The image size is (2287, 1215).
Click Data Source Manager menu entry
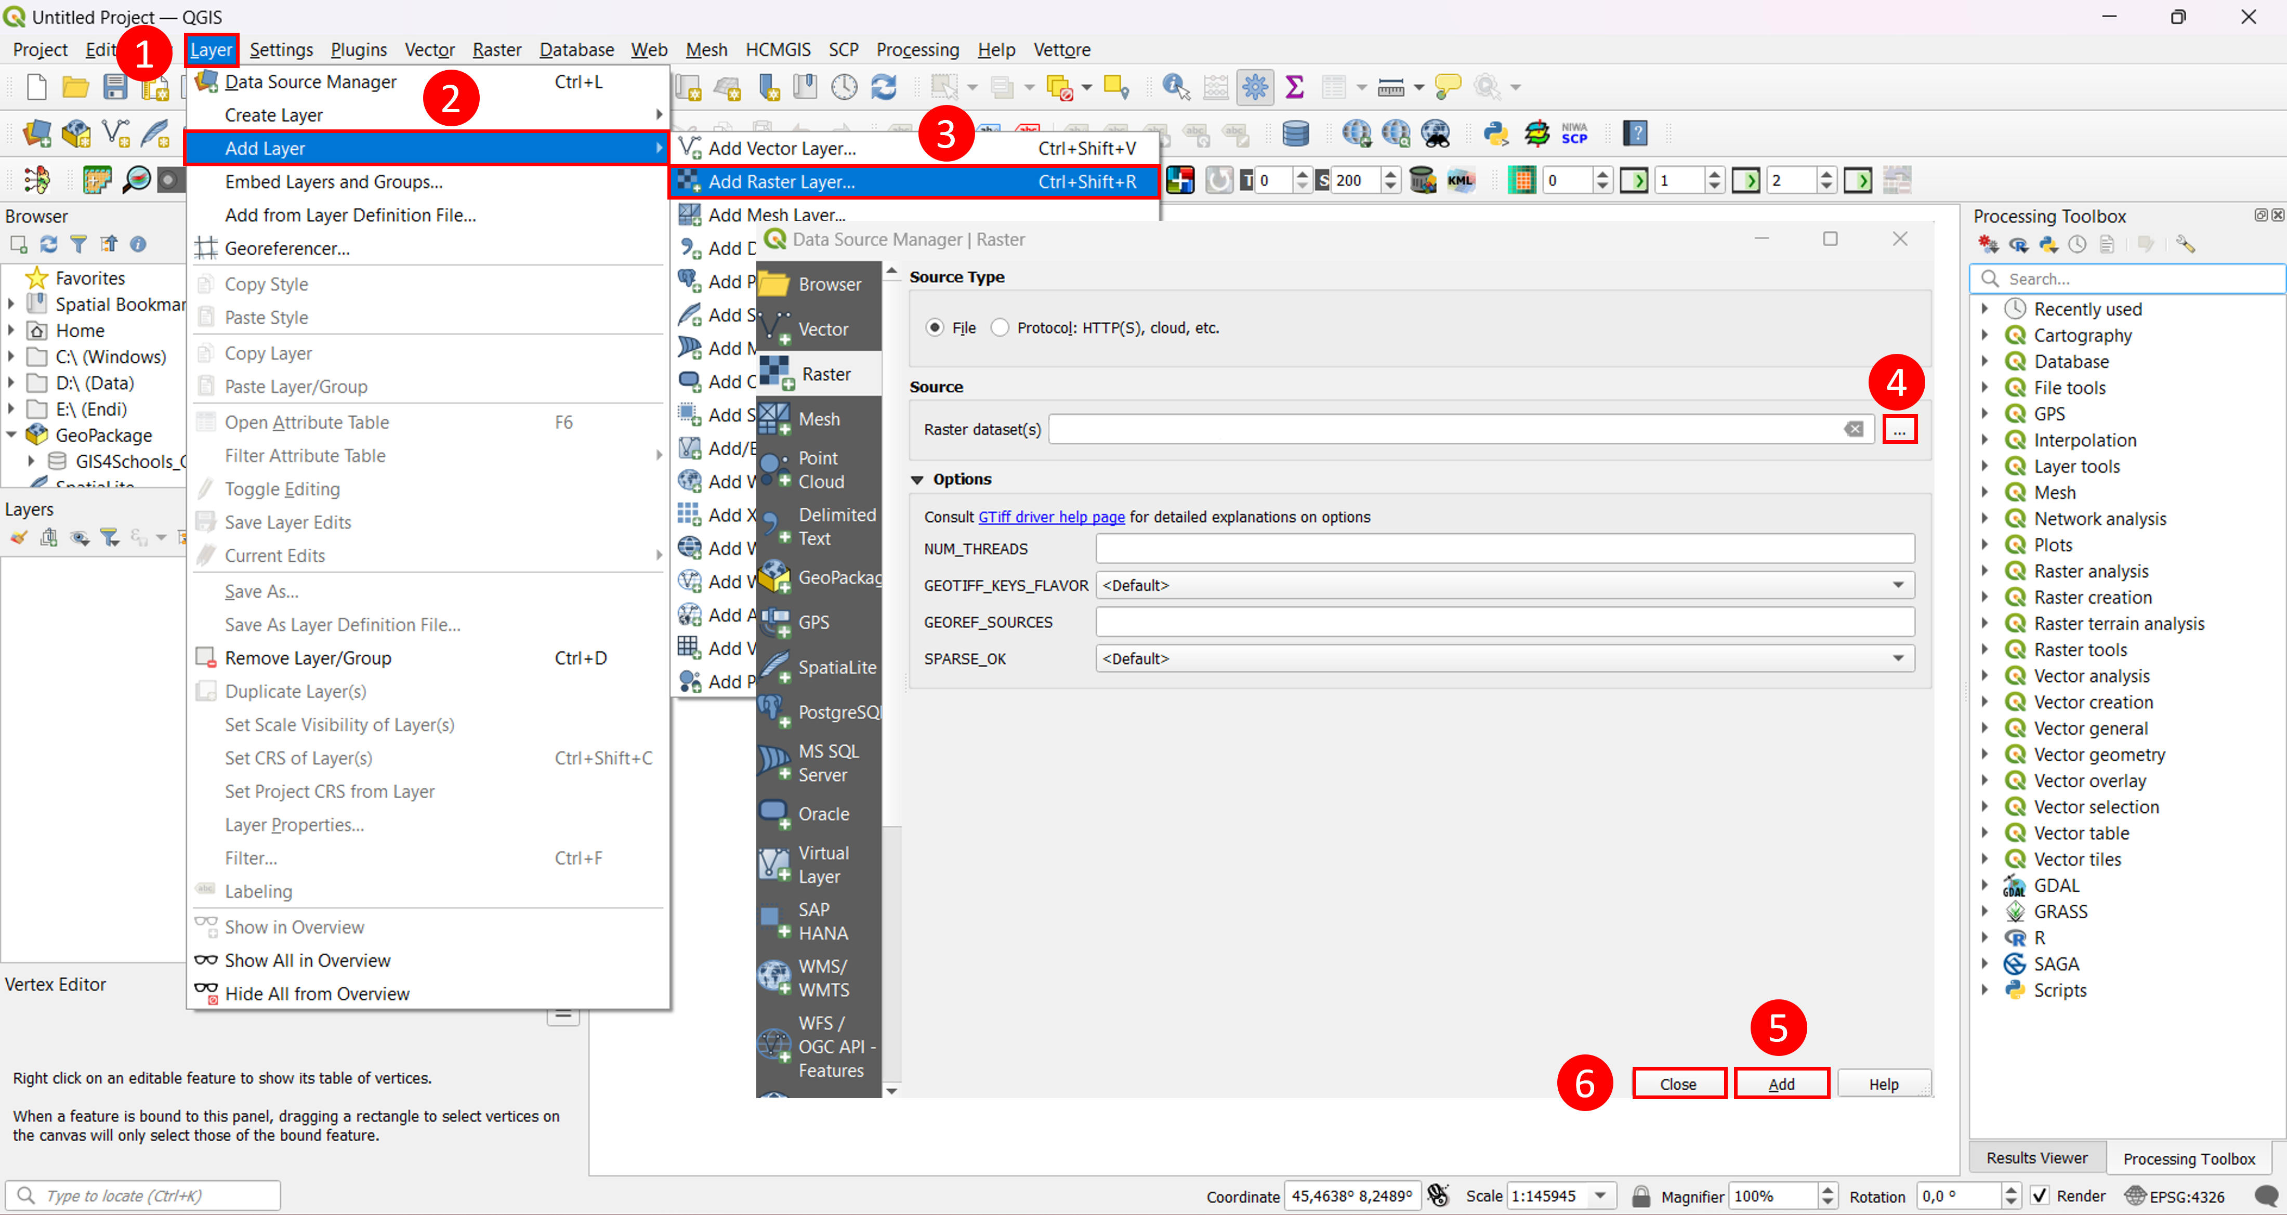pos(427,82)
